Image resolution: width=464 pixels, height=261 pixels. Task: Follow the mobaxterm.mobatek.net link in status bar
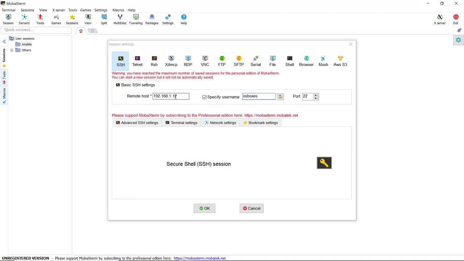[200, 258]
